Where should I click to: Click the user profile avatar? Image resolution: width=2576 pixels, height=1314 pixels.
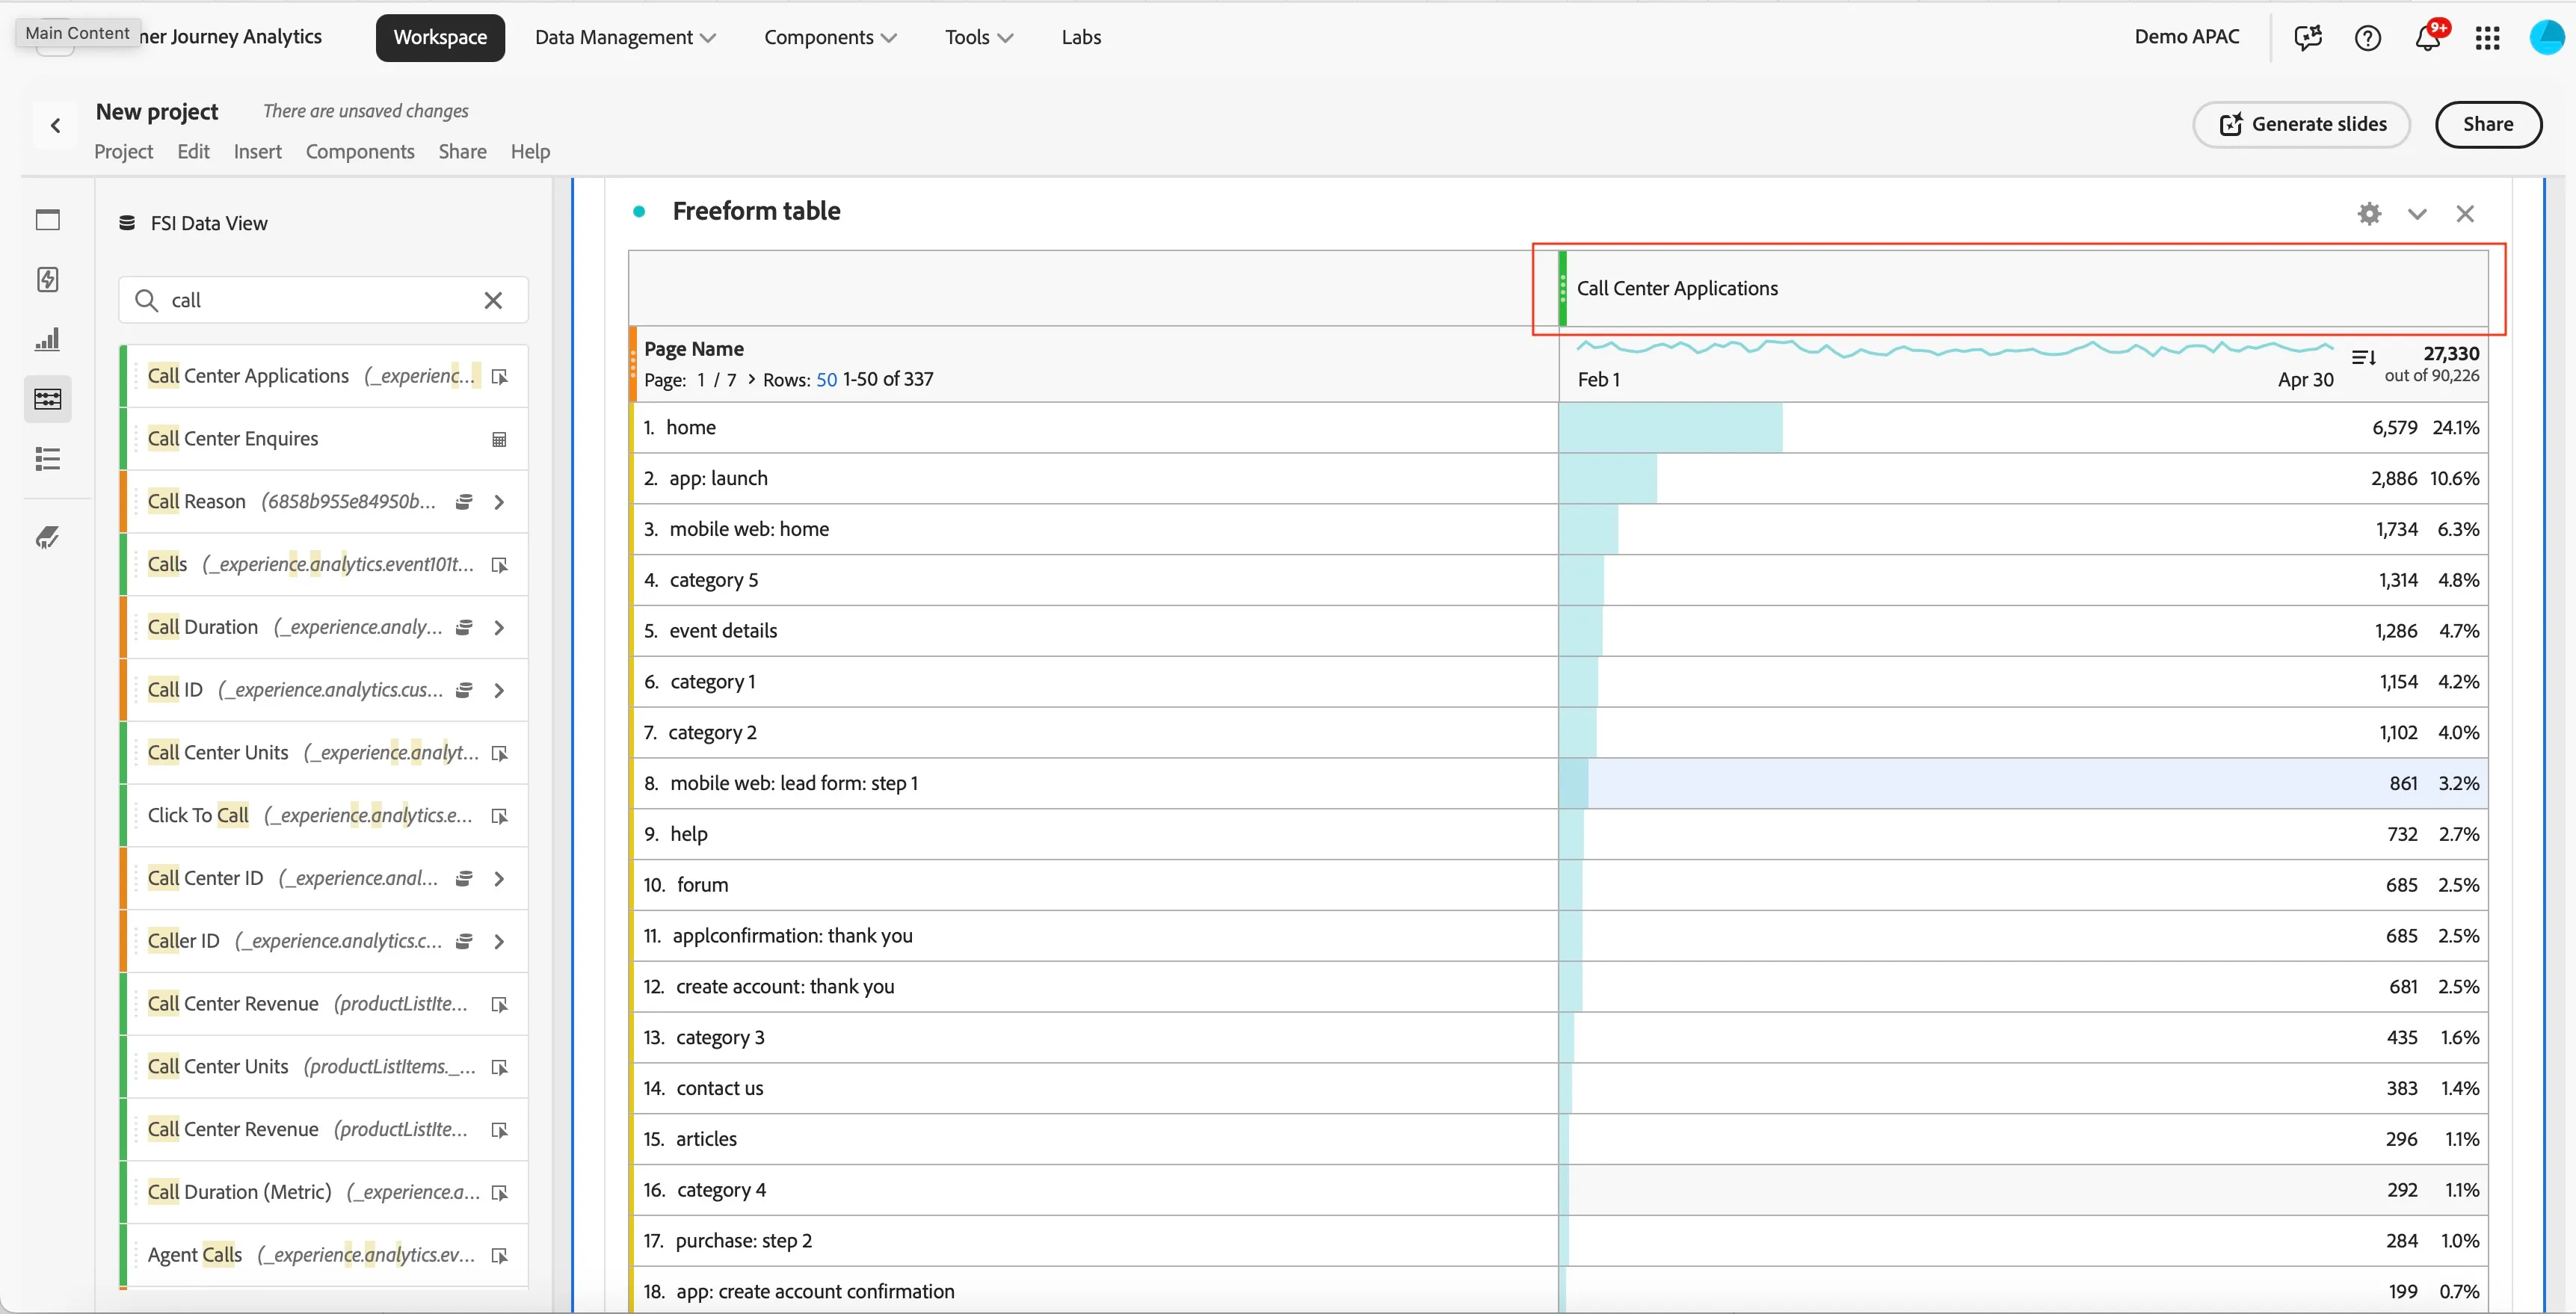coord(2546,38)
